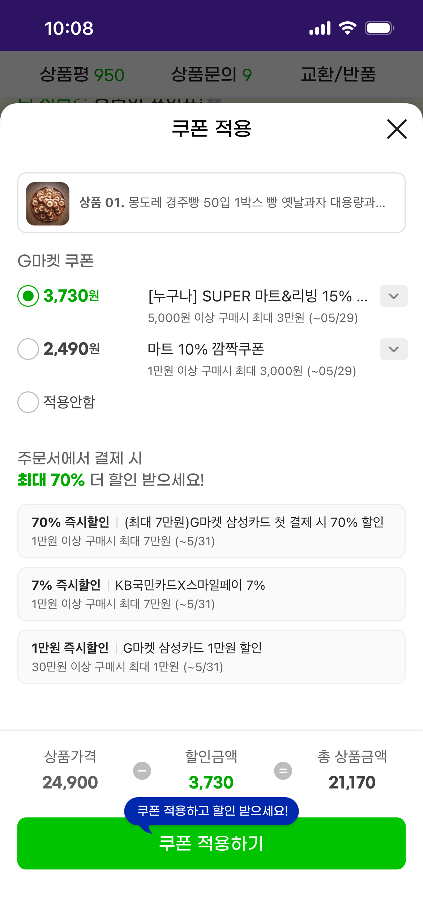Switch to the 상품문의 9 tab
Viewport: 423px width, 915px height.
click(211, 75)
